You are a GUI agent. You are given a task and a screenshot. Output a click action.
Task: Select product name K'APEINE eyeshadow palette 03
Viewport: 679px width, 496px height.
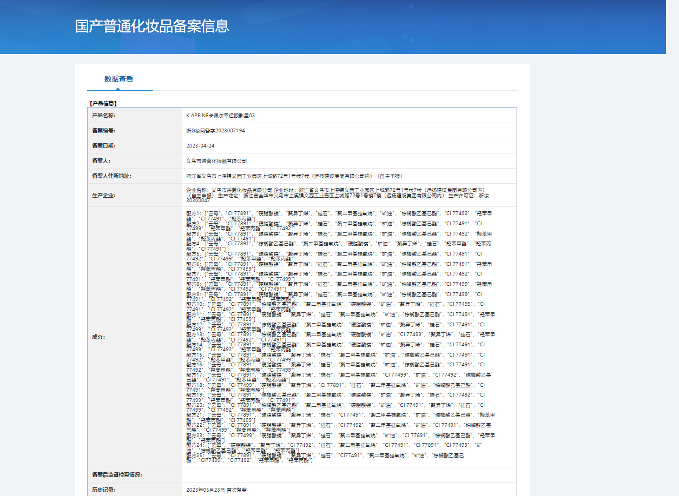click(x=220, y=115)
